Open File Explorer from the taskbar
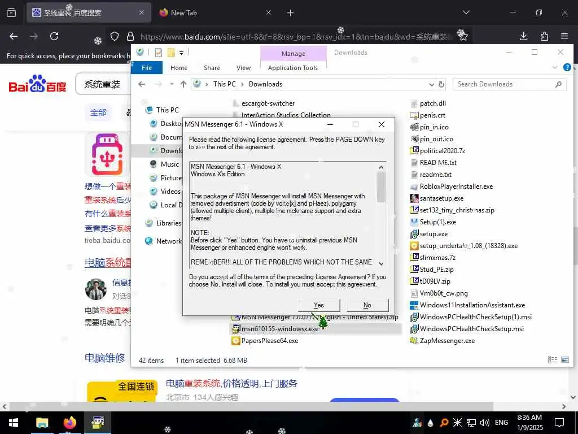The width and height of the screenshot is (578, 434). point(42,423)
